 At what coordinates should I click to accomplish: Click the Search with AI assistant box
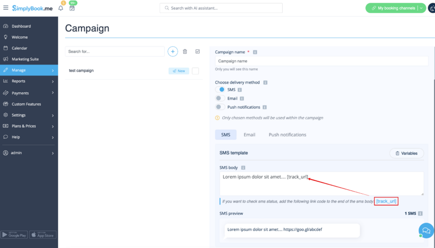pos(221,8)
